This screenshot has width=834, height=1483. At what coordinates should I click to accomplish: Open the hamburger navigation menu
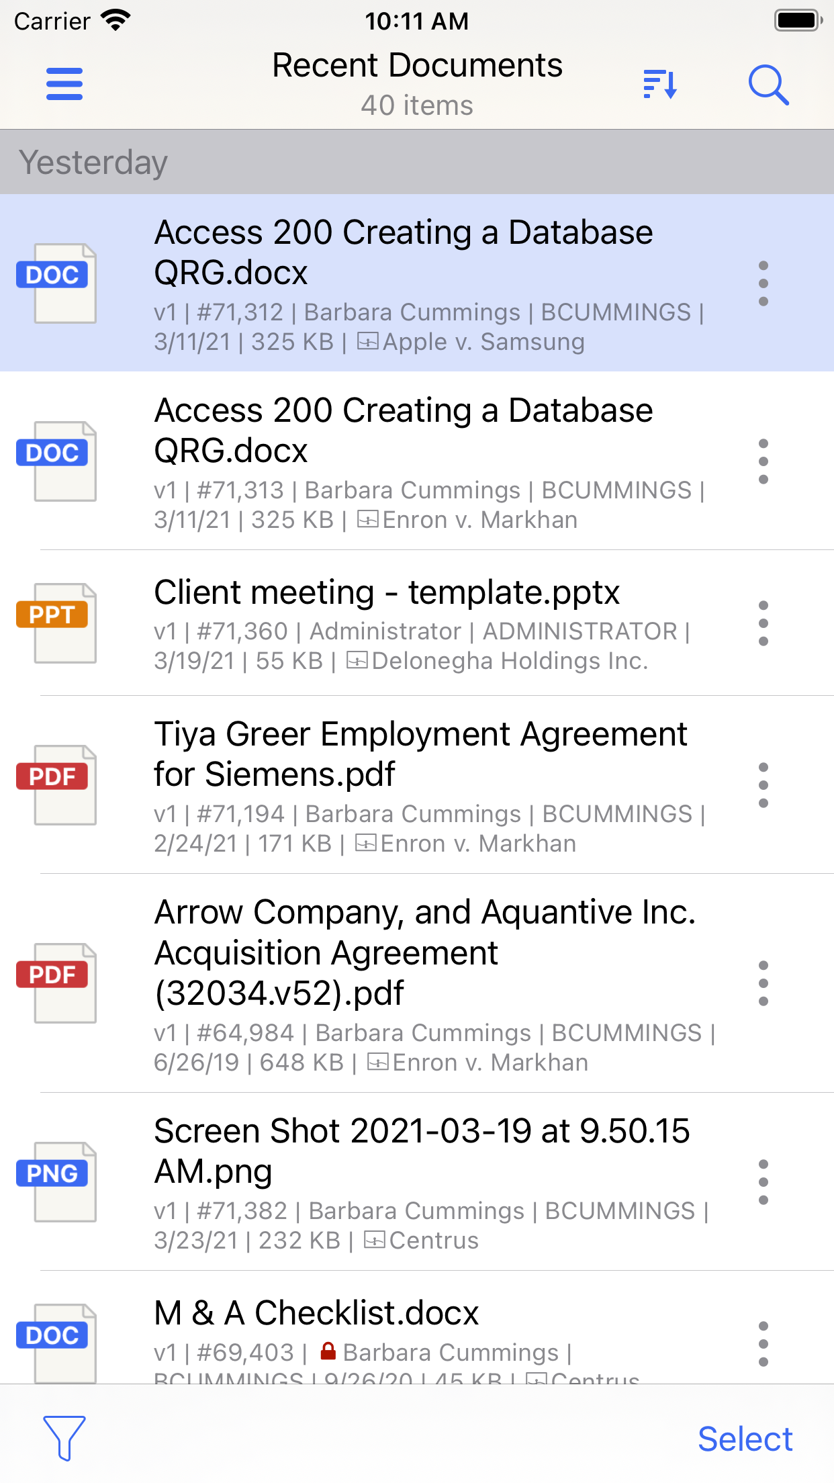(64, 84)
